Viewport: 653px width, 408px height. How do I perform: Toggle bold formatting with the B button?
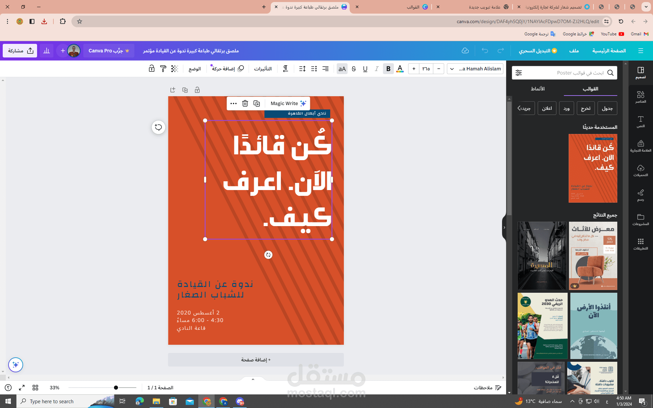click(x=388, y=69)
